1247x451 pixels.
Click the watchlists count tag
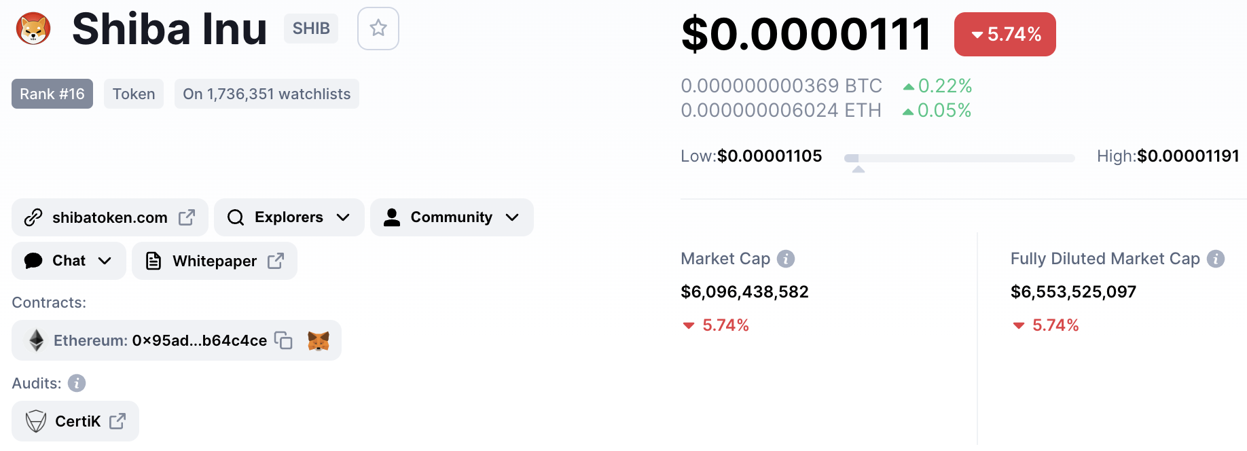point(267,94)
